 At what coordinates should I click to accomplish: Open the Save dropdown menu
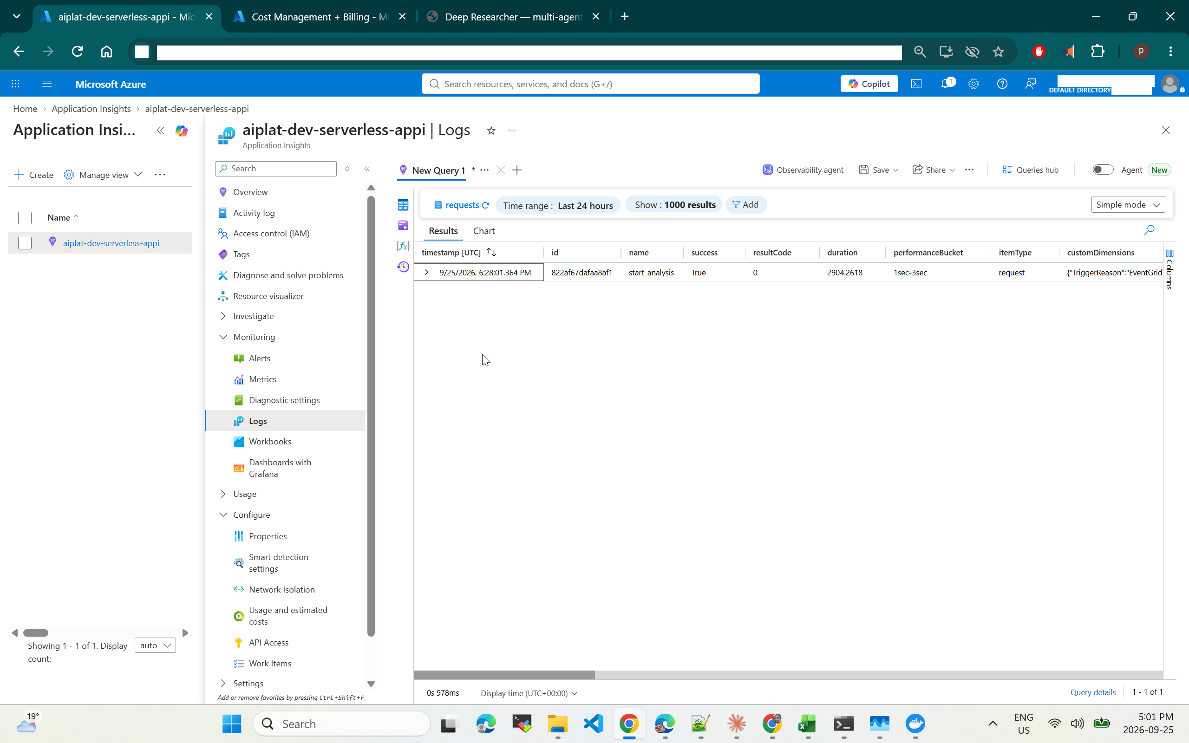879,170
